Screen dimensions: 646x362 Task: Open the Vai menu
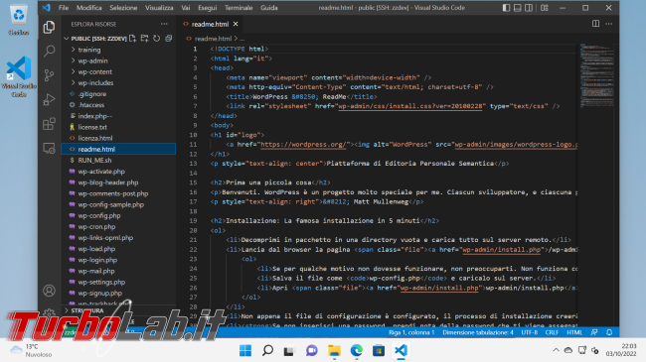tap(186, 8)
